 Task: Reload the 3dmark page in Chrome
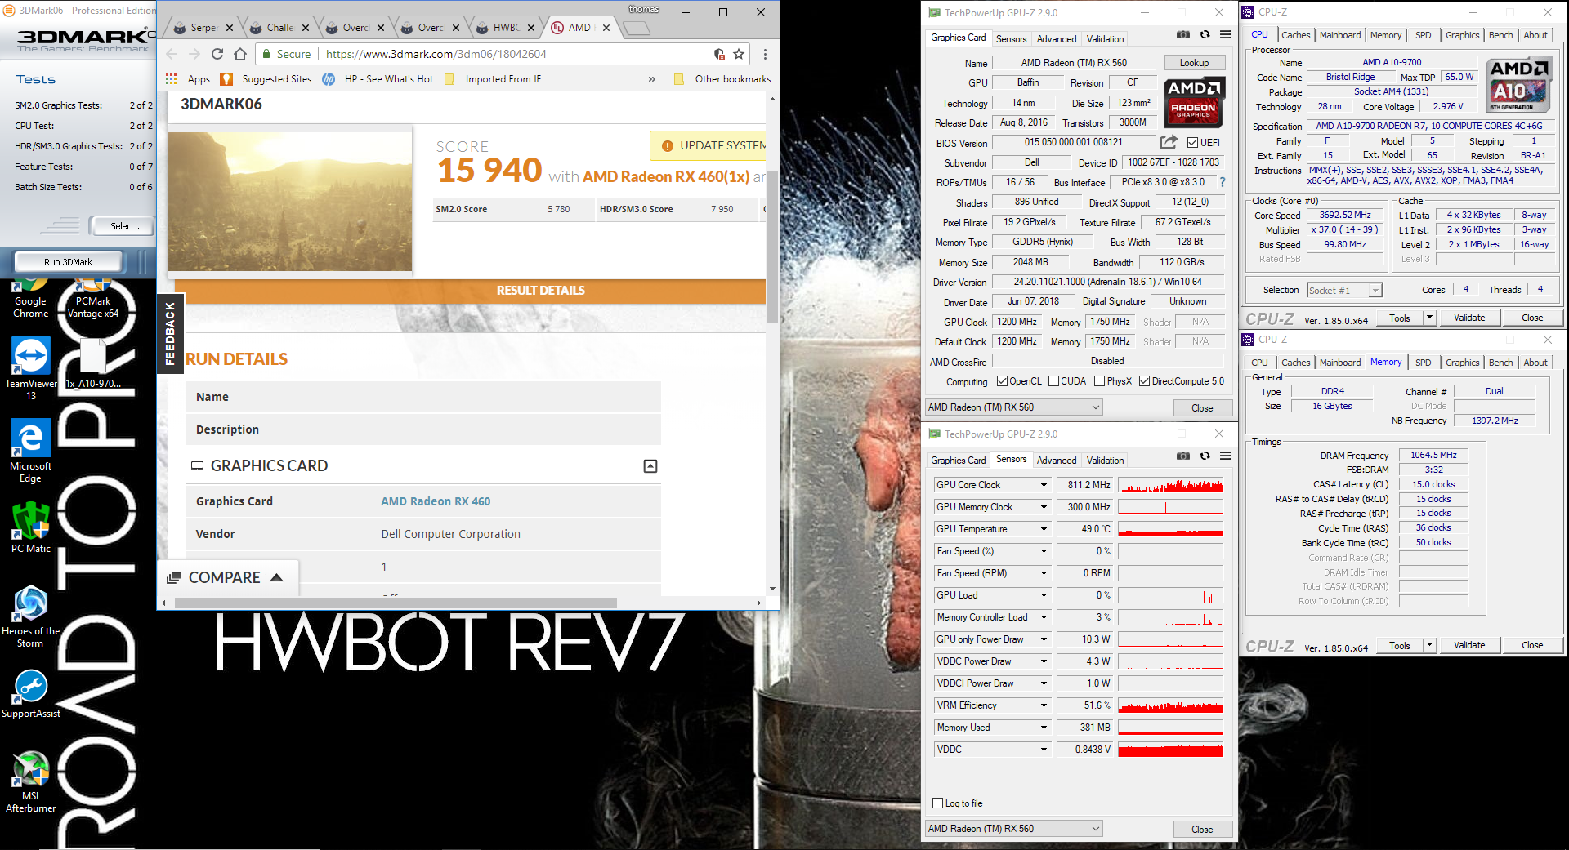tap(217, 54)
